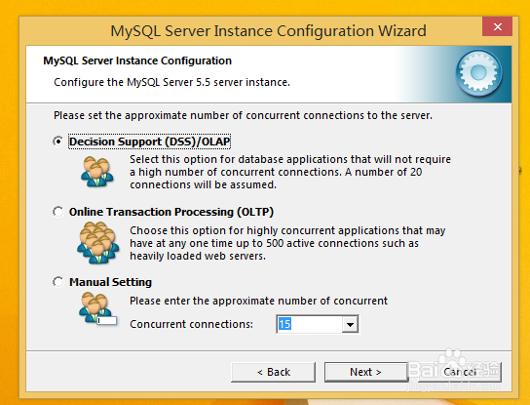Click the 'MySQL Server Instance Configuration' heading

tap(137, 61)
